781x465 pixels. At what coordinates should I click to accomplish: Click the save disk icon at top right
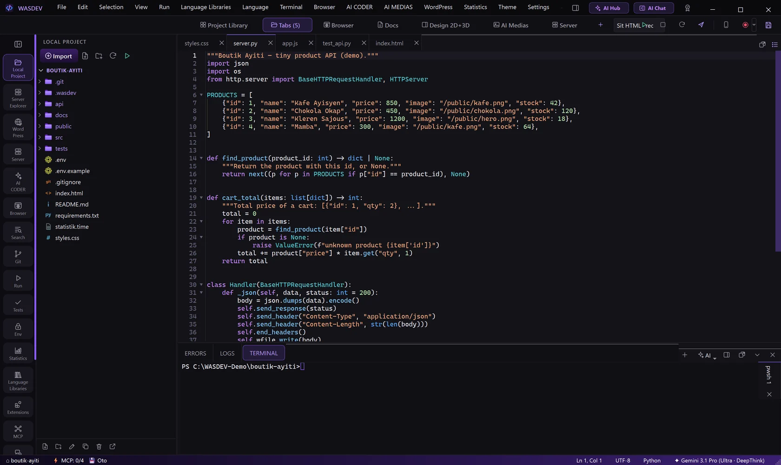pyautogui.click(x=768, y=25)
